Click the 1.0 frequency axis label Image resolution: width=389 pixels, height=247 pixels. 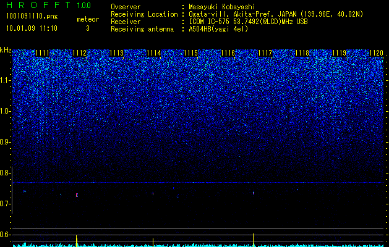5,111
